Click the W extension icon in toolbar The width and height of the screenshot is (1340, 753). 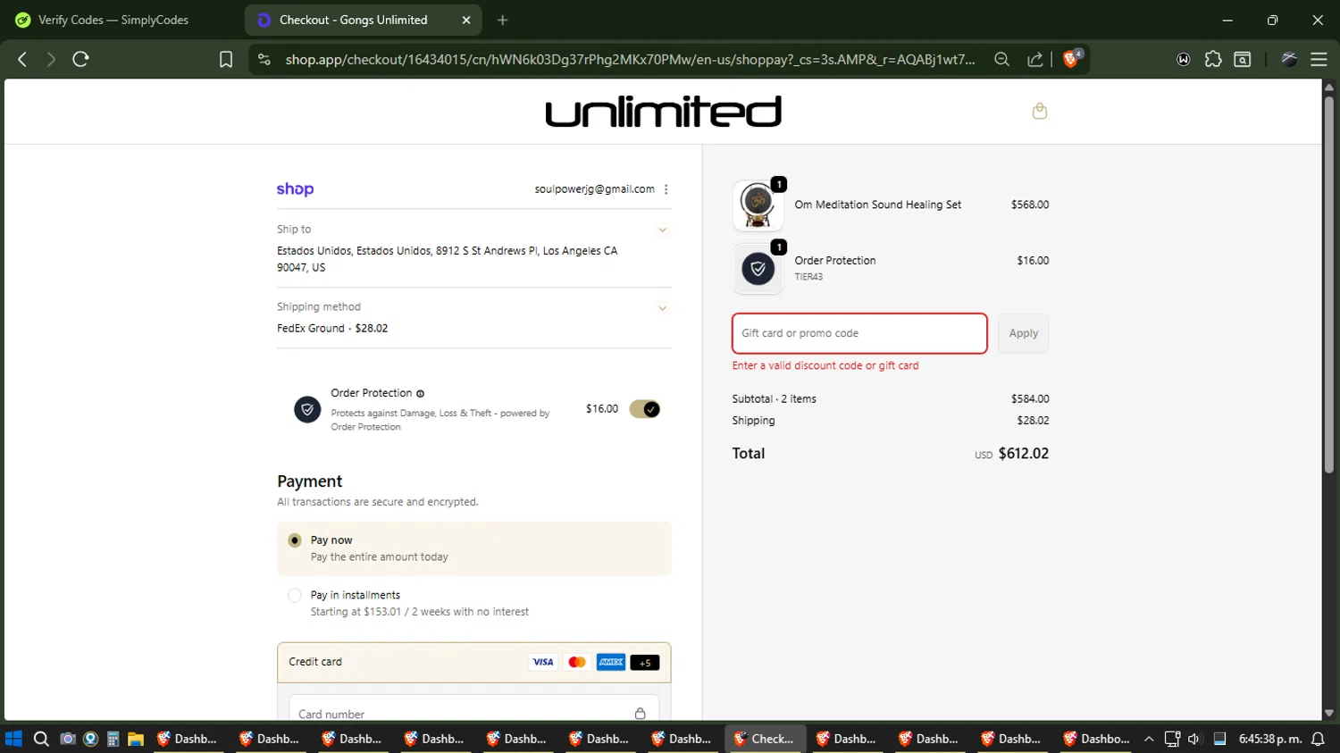pos(1184,59)
